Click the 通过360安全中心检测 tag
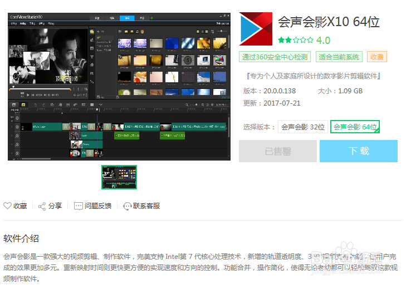The image size is (406, 285). point(275,57)
